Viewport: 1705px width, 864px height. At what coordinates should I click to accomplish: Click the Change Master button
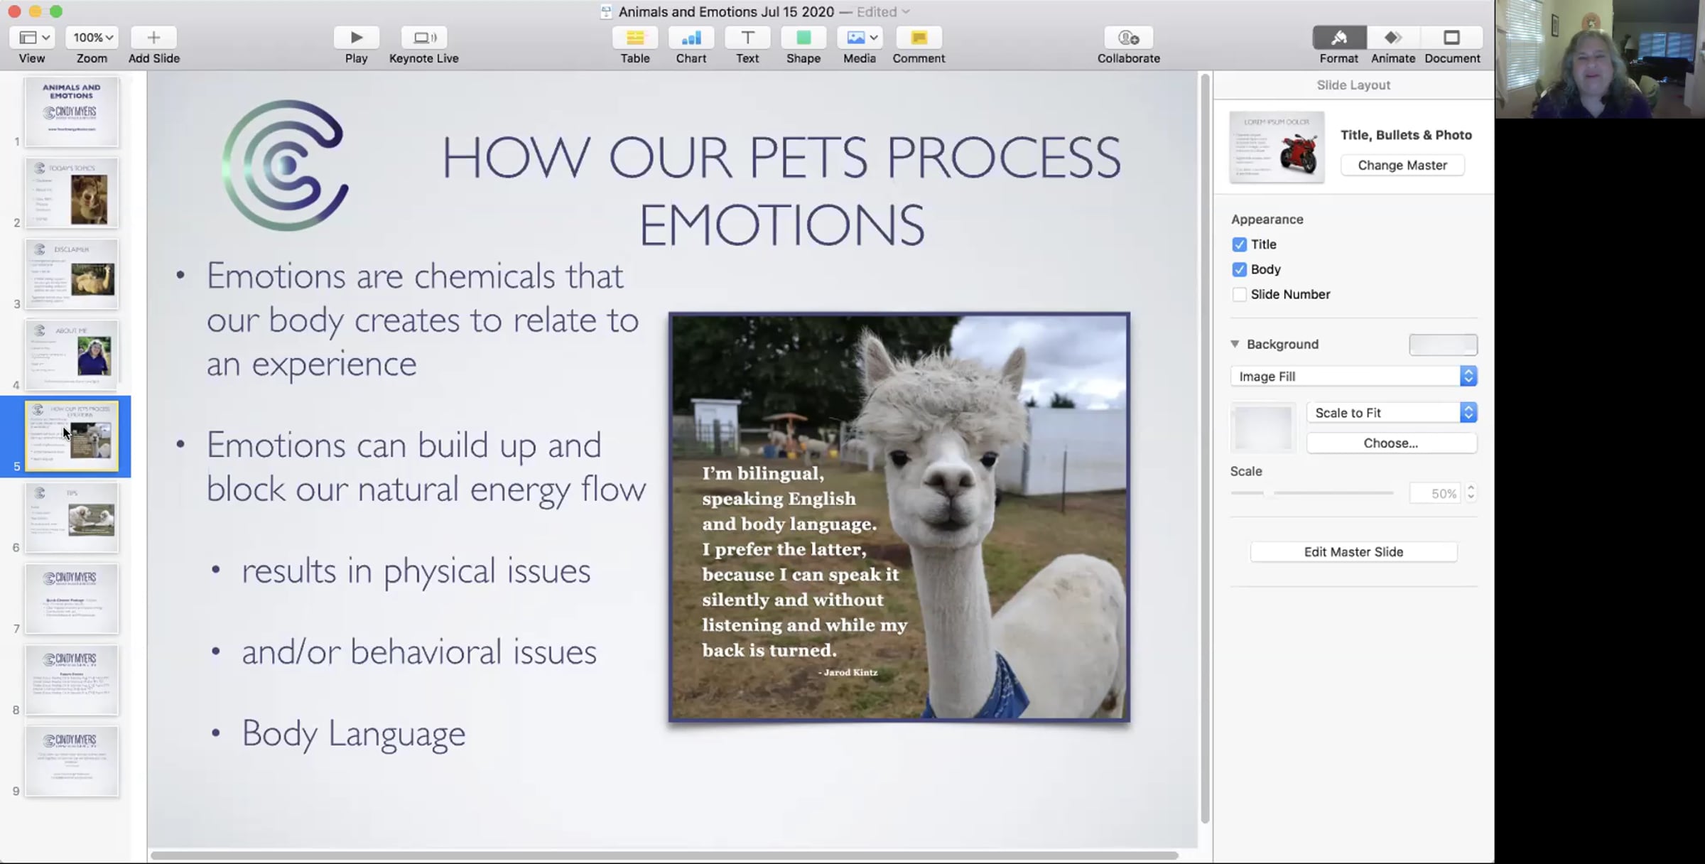point(1402,165)
